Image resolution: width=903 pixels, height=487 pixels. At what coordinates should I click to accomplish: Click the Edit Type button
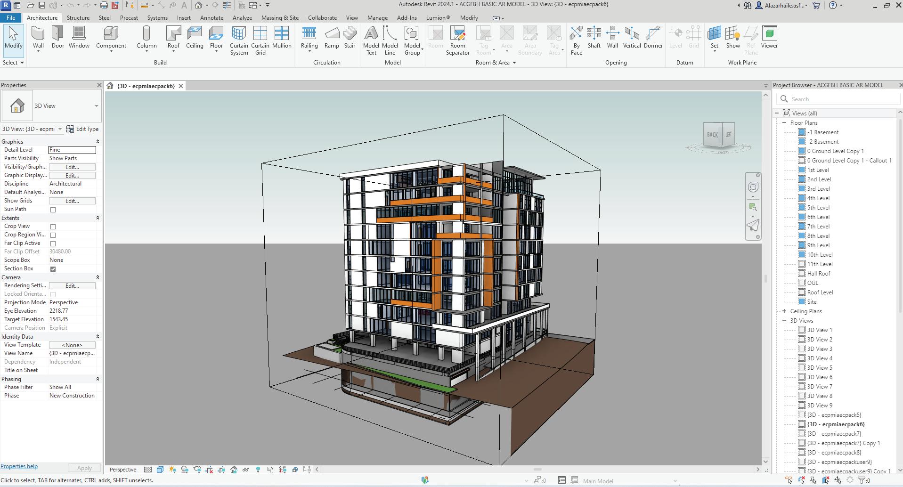pos(83,129)
